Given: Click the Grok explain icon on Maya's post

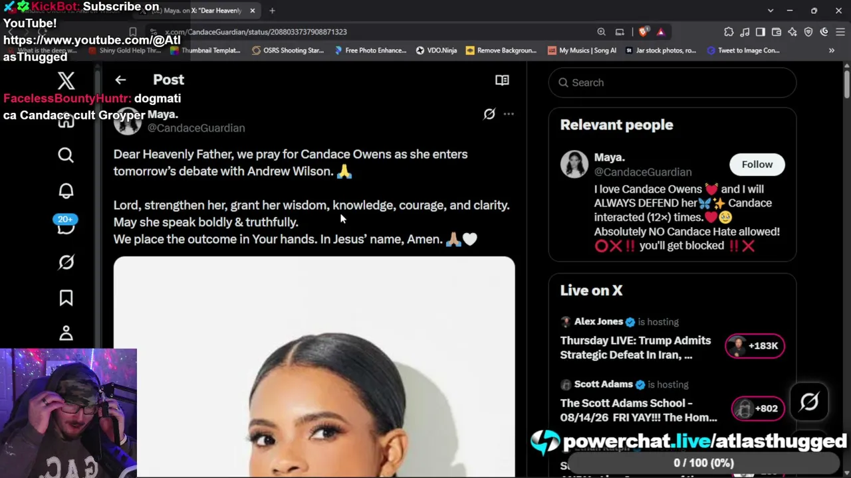Looking at the screenshot, I should pos(489,114).
